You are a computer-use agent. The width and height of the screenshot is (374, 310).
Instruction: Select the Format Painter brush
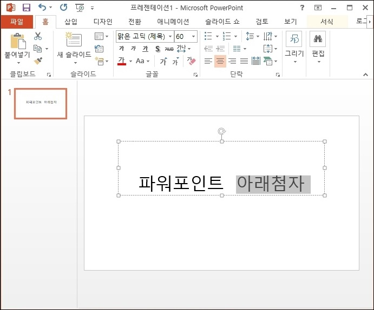[38, 61]
